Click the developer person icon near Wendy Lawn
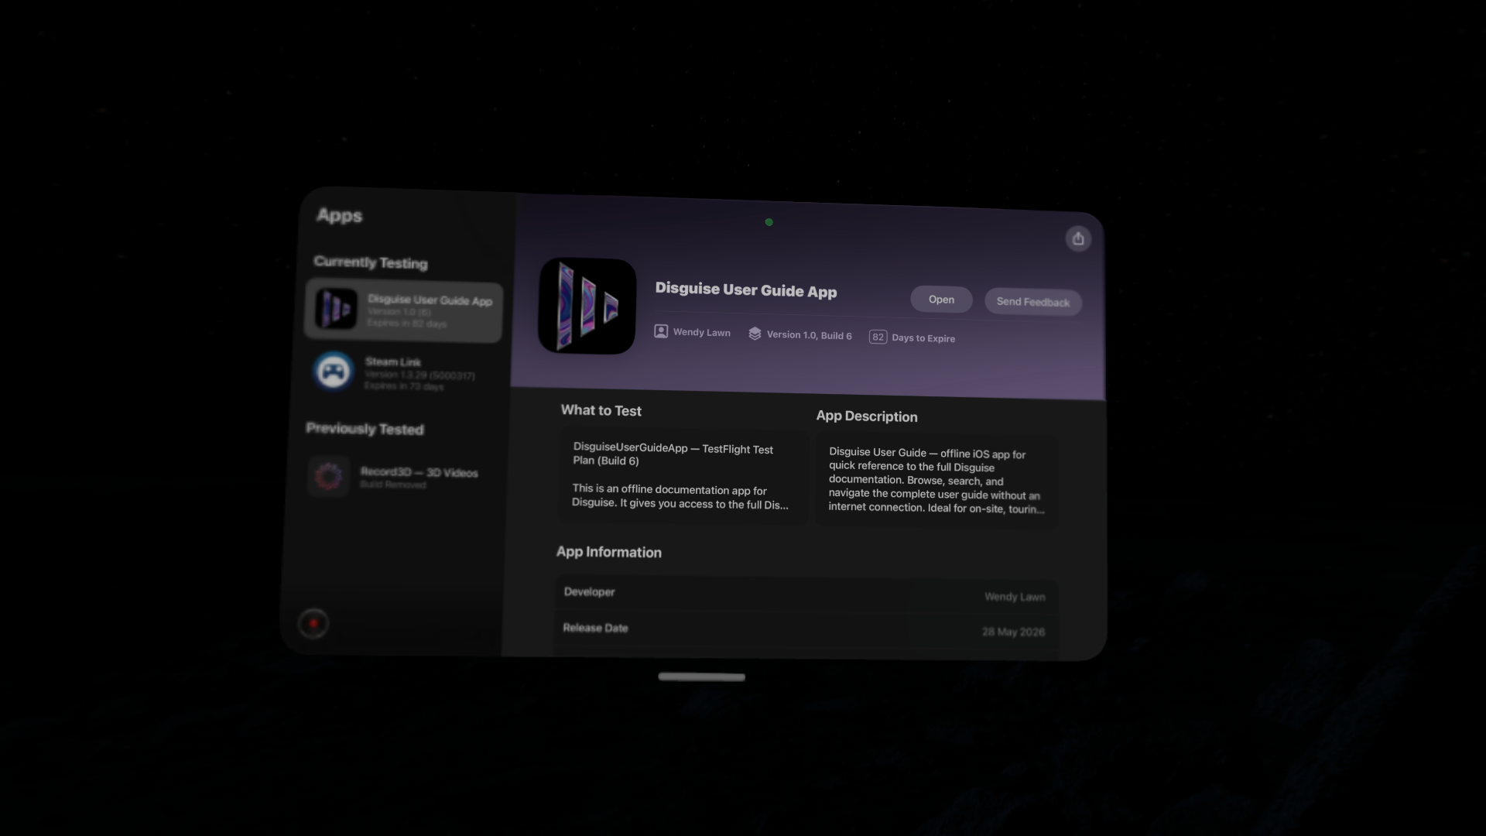Viewport: 1486px width, 836px height. 661,331
